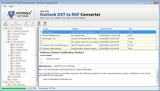
Task: Click the Open toolbar icon
Action: coord(5,23)
